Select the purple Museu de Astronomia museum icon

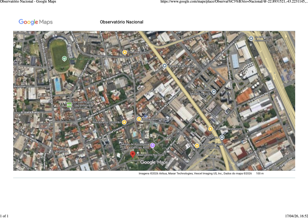click(152, 146)
